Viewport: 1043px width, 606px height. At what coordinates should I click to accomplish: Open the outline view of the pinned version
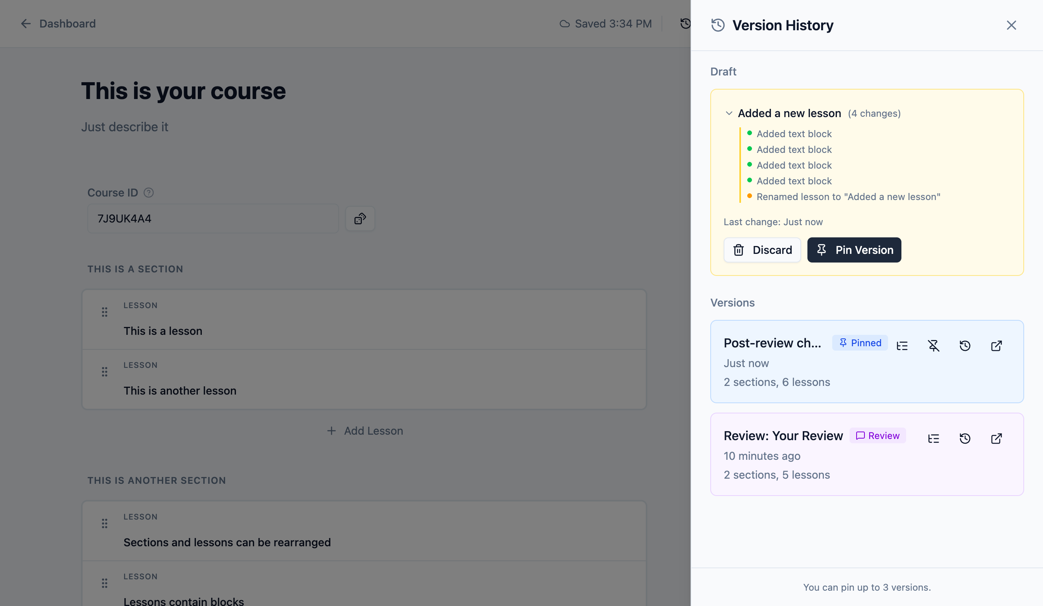tap(902, 345)
